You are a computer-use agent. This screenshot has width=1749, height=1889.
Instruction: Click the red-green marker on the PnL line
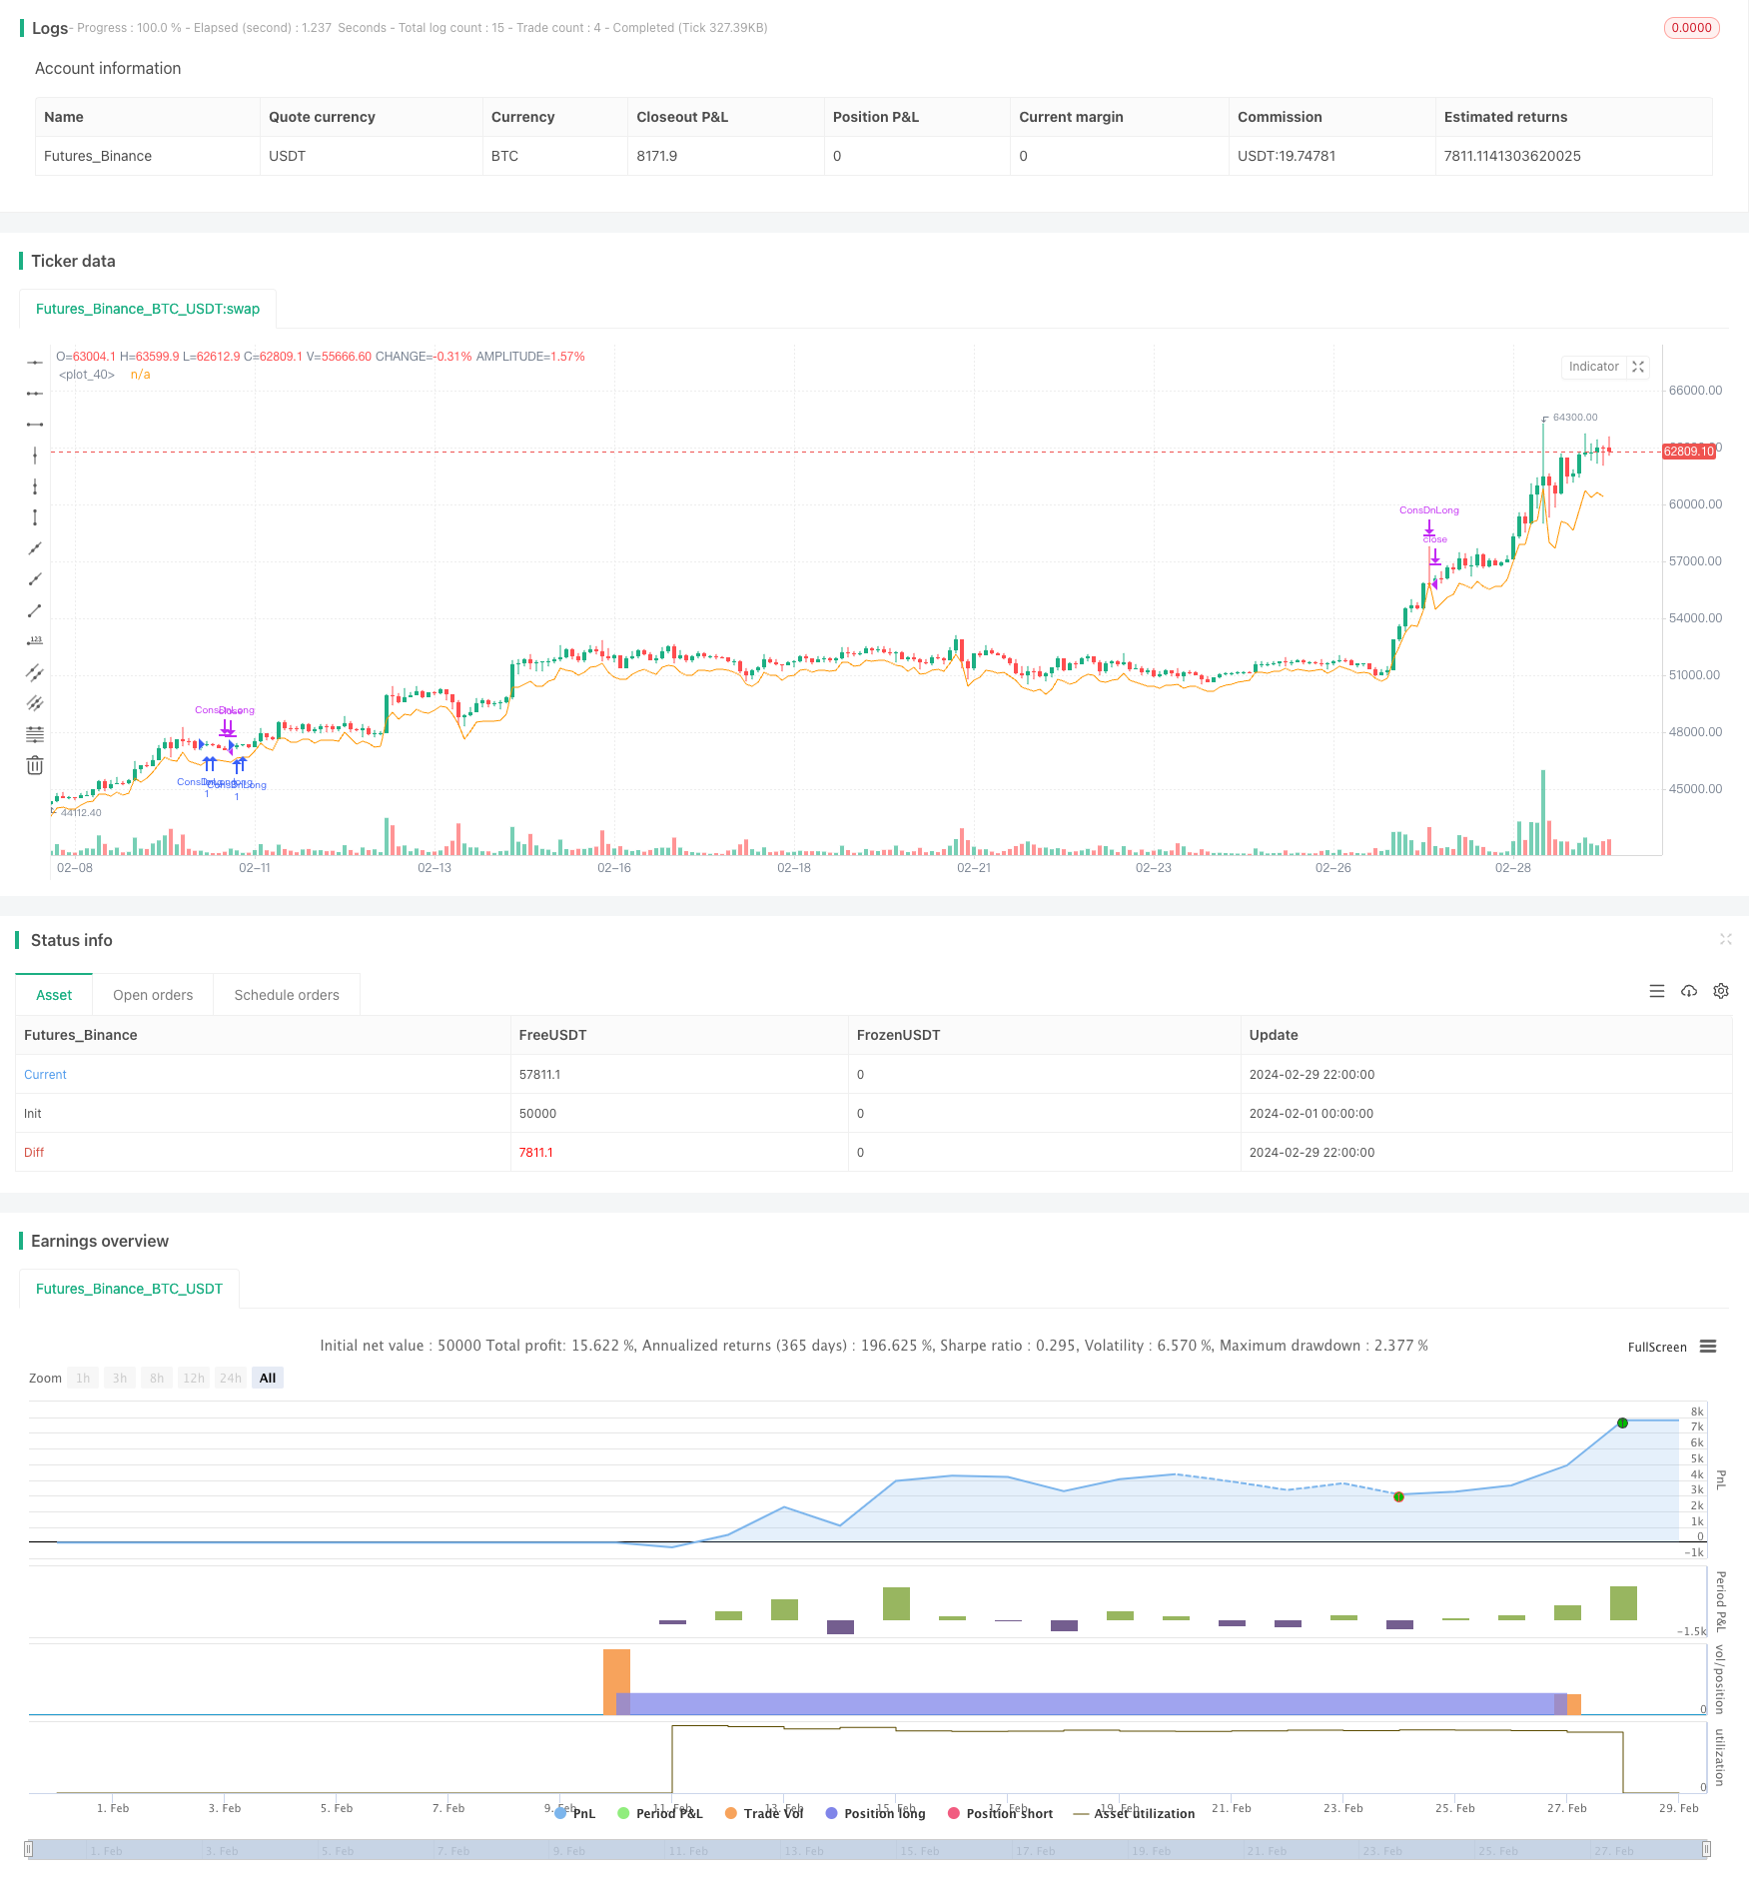tap(1398, 1496)
